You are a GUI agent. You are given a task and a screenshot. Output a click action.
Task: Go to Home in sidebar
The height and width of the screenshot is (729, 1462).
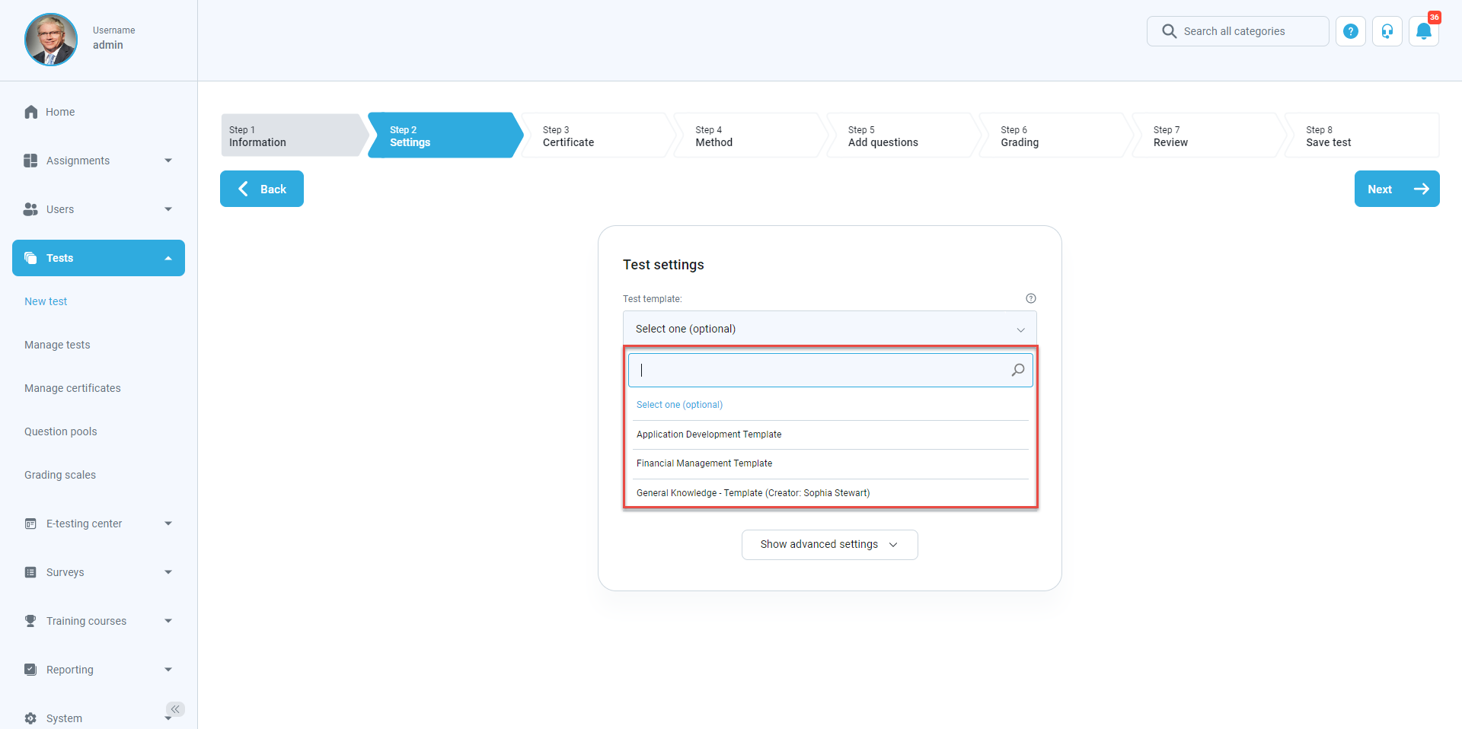(59, 112)
